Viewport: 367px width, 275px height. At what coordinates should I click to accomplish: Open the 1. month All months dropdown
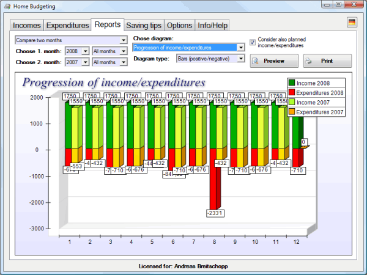tap(124, 51)
